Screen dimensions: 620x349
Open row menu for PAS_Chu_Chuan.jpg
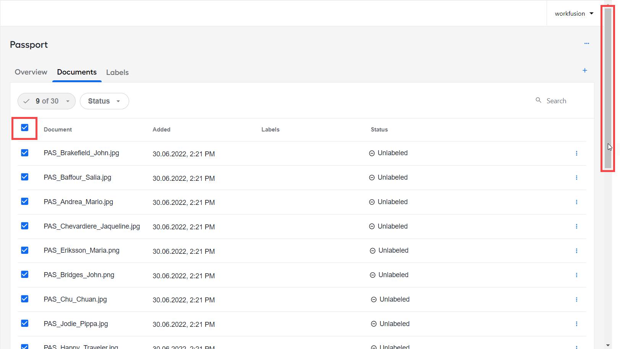coord(576,300)
